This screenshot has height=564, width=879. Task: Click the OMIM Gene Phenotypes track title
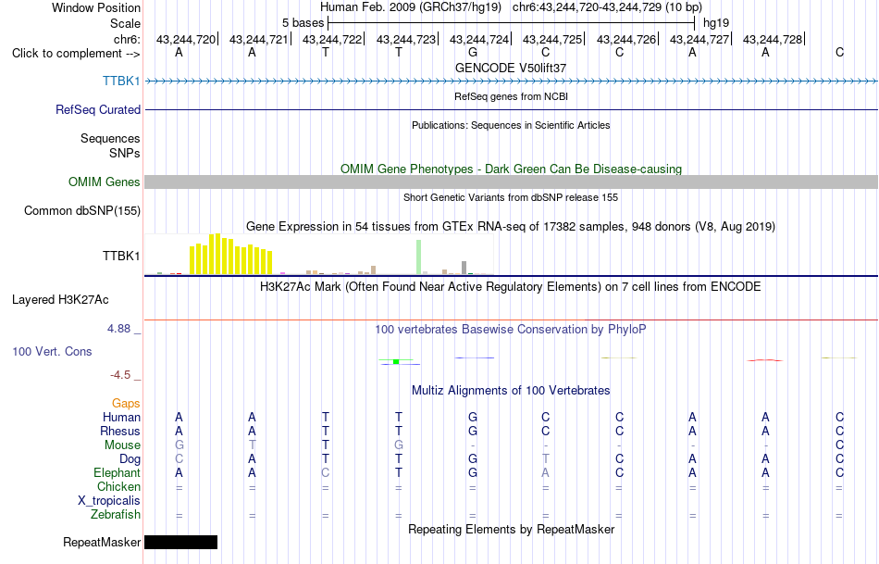(x=511, y=169)
